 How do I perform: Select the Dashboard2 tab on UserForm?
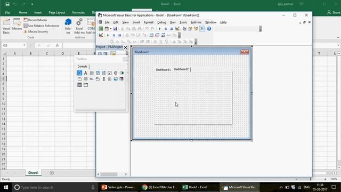pyautogui.click(x=181, y=69)
